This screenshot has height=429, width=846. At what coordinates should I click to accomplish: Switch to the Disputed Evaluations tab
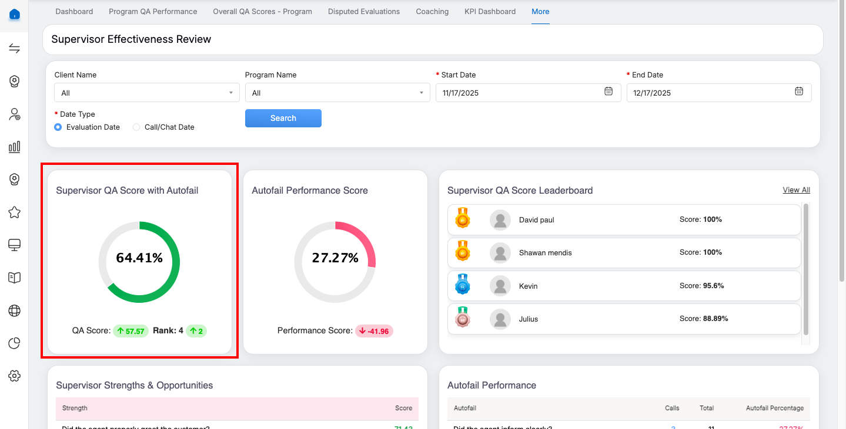pos(363,12)
